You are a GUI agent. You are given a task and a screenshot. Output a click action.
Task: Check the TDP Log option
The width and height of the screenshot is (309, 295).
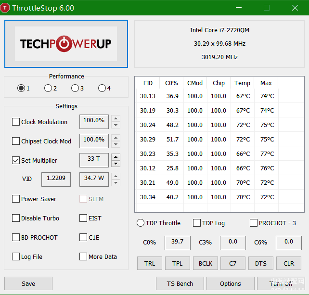pyautogui.click(x=197, y=223)
